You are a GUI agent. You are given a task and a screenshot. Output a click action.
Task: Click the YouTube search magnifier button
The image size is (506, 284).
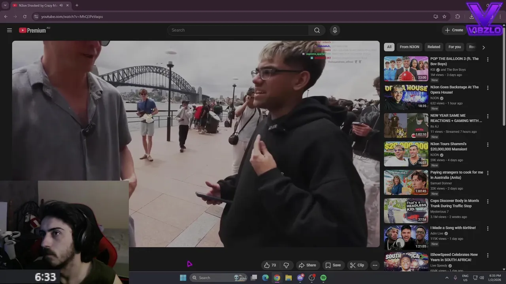point(317,30)
